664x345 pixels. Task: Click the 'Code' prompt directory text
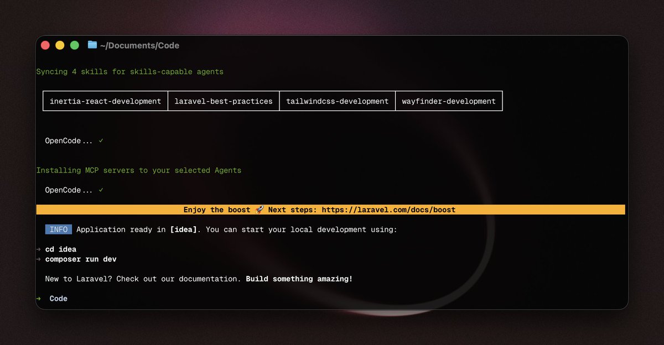click(x=59, y=299)
